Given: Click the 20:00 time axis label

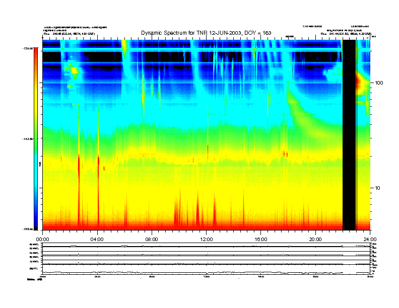Looking at the screenshot, I should pos(315,240).
